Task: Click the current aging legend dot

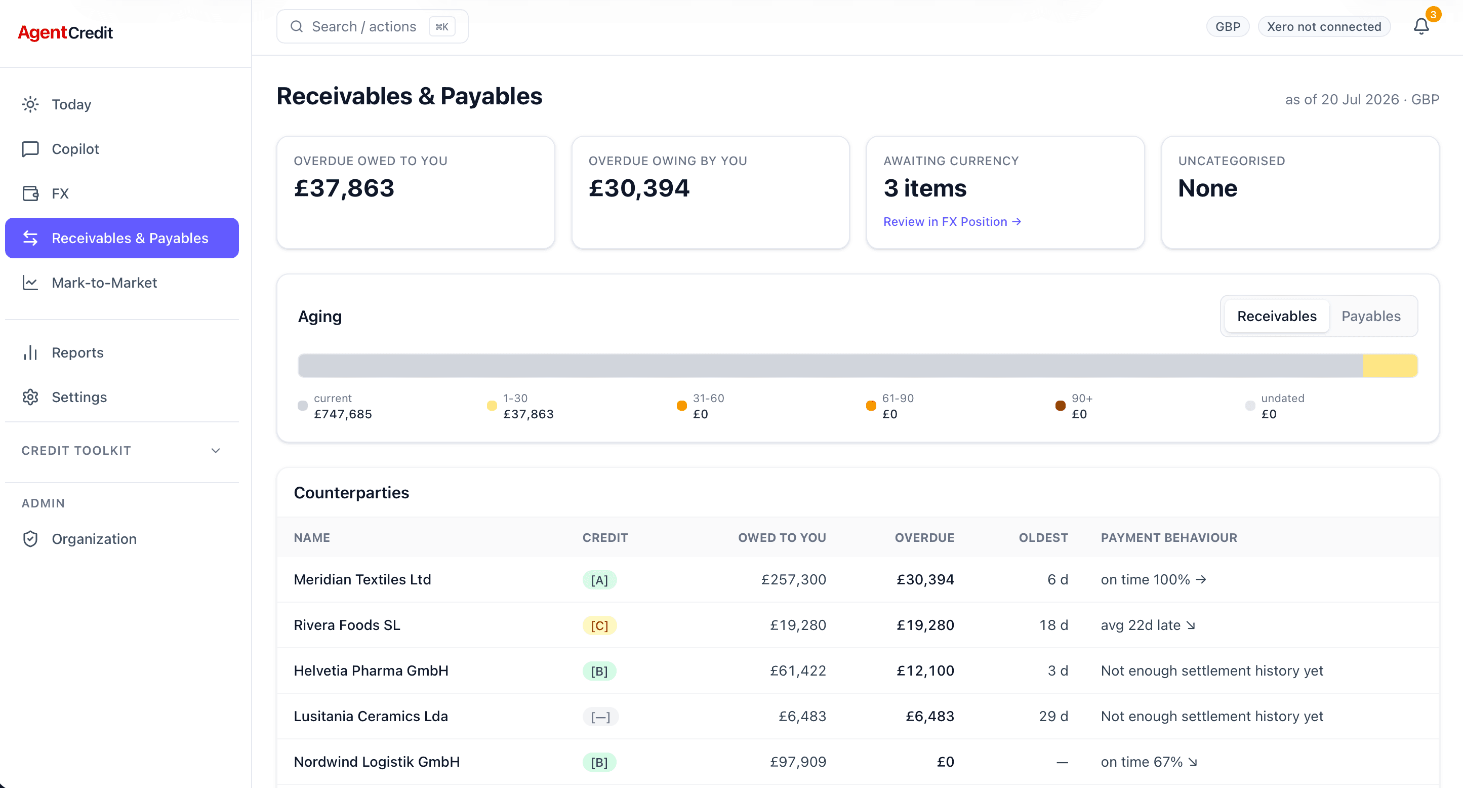Action: pos(303,406)
